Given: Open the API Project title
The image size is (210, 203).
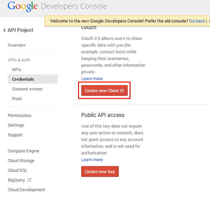Looking at the screenshot, I should point(21,30).
